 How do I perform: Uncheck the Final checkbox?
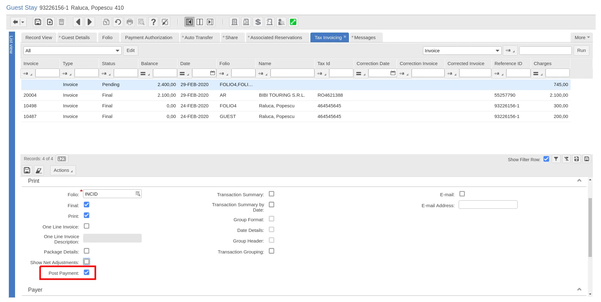(87, 205)
